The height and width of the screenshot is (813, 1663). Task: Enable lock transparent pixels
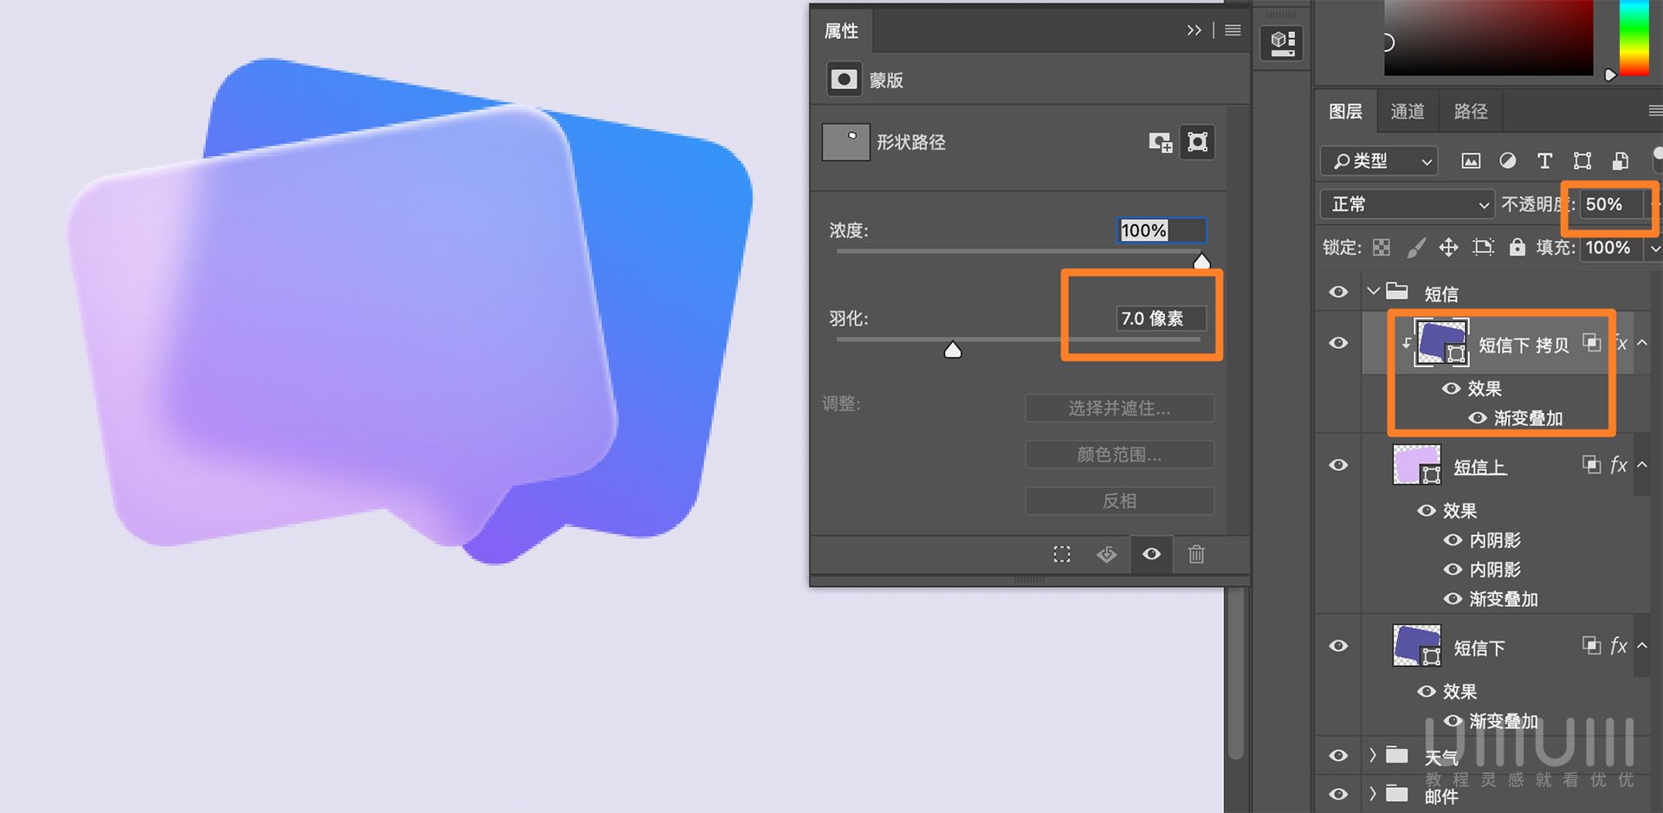[1381, 248]
